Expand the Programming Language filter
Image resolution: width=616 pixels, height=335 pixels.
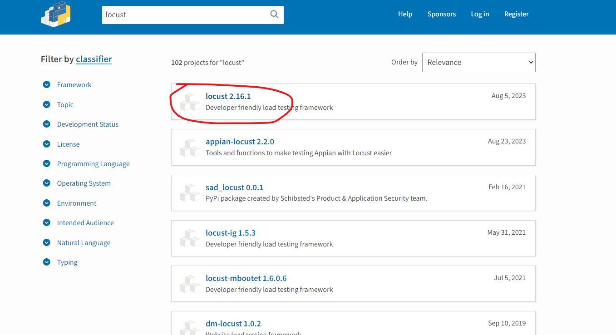tap(93, 164)
